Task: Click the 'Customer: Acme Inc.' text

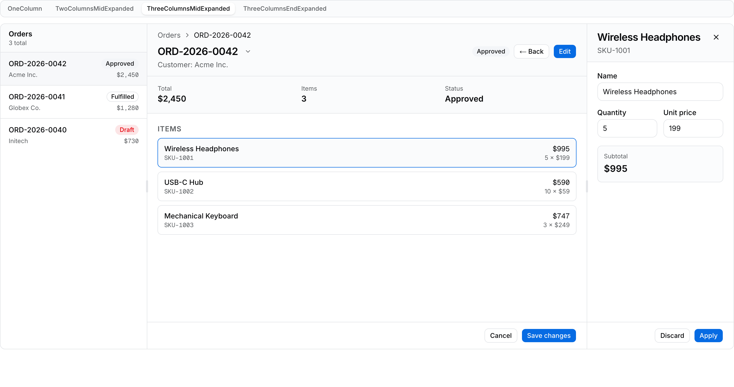Action: coord(193,65)
